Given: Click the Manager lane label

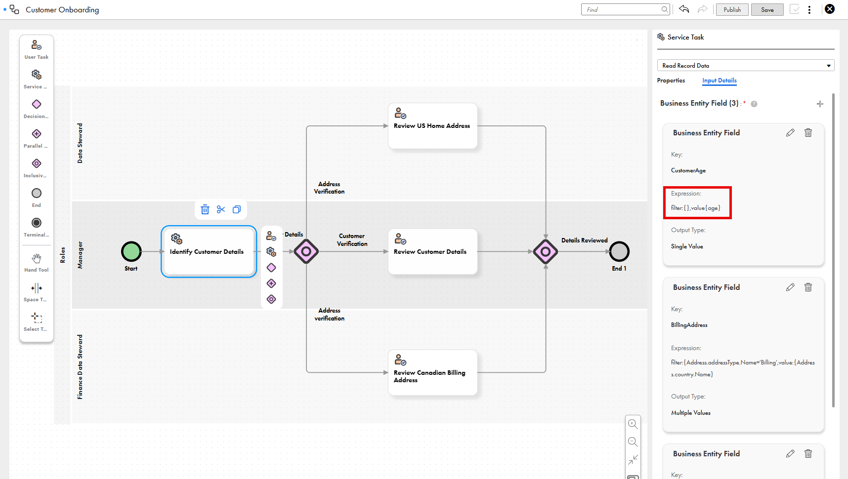Looking at the screenshot, I should 80,255.
